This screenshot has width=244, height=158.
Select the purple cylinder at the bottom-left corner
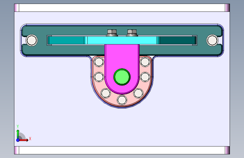point(17,150)
